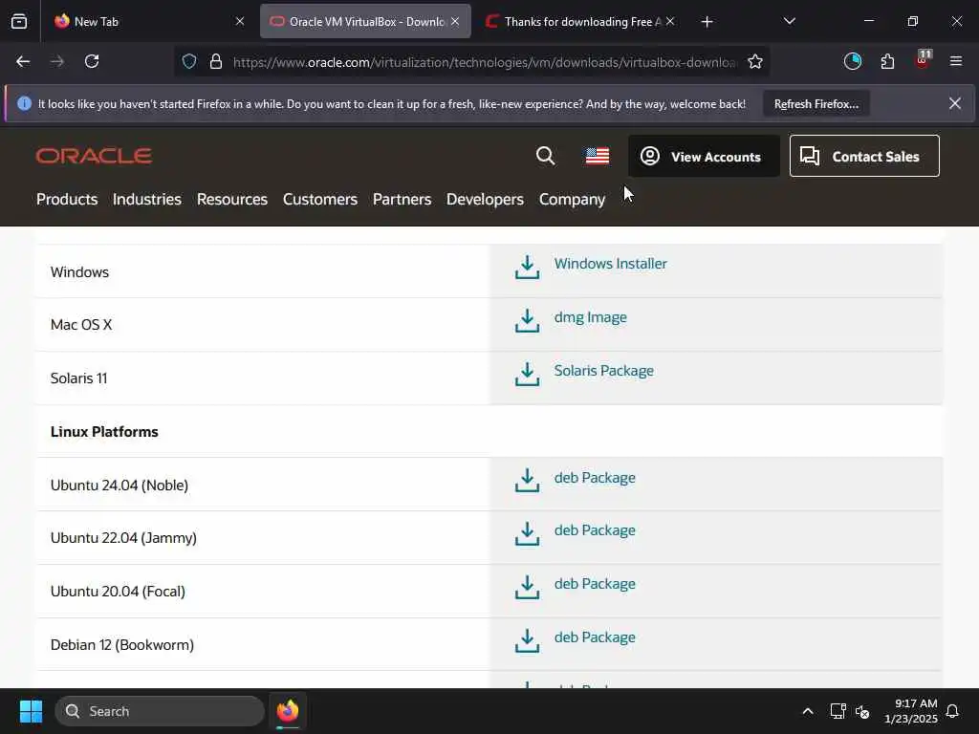979x734 pixels.
Task: Click download icon in Debian 12 (Bookworm) row
Action: [x=527, y=641]
